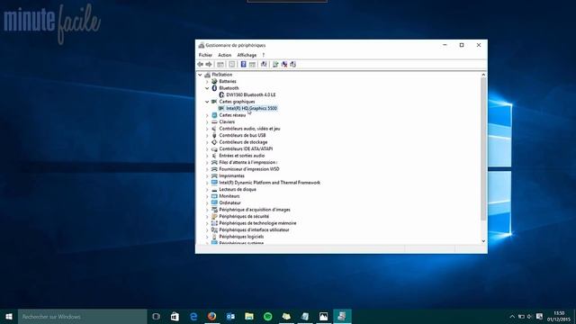576x324 pixels.
Task: Open Spotify from the taskbar
Action: pyautogui.click(x=268, y=316)
